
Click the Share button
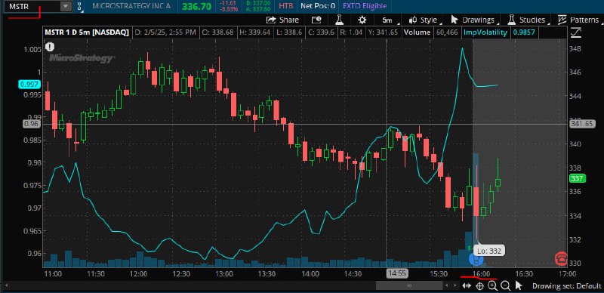click(x=282, y=20)
